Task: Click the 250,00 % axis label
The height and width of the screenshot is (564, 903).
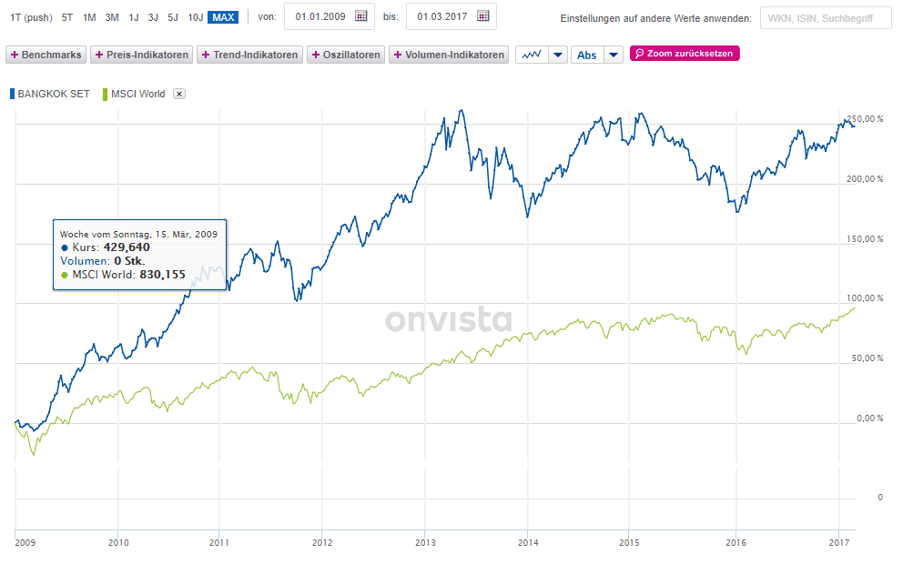Action: point(865,119)
